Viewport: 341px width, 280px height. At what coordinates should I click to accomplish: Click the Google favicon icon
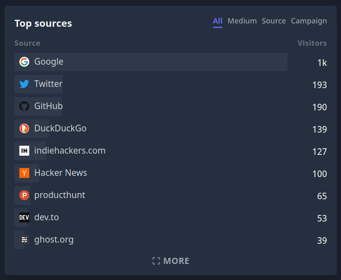(x=24, y=61)
